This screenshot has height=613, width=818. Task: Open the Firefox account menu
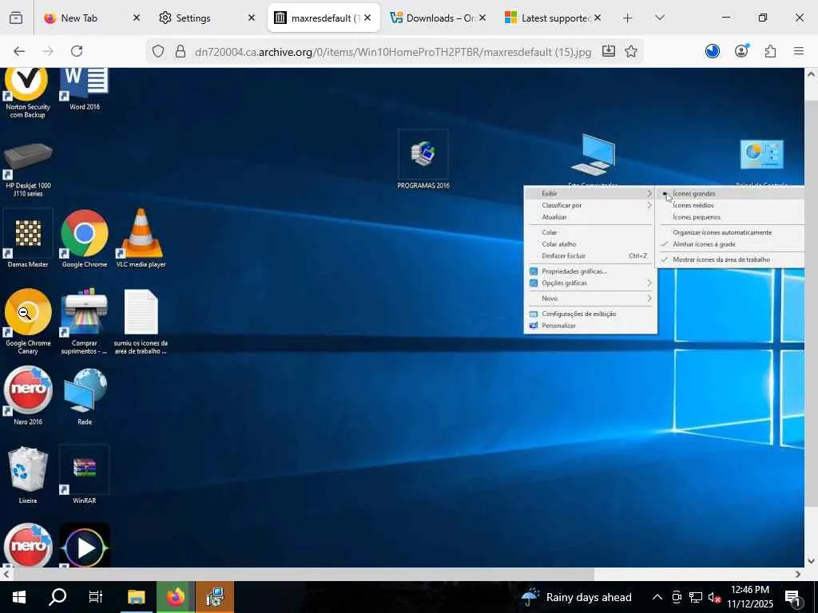[x=741, y=51]
